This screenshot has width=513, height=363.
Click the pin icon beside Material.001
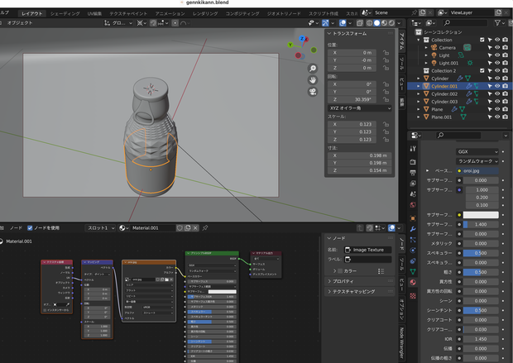[205, 228]
